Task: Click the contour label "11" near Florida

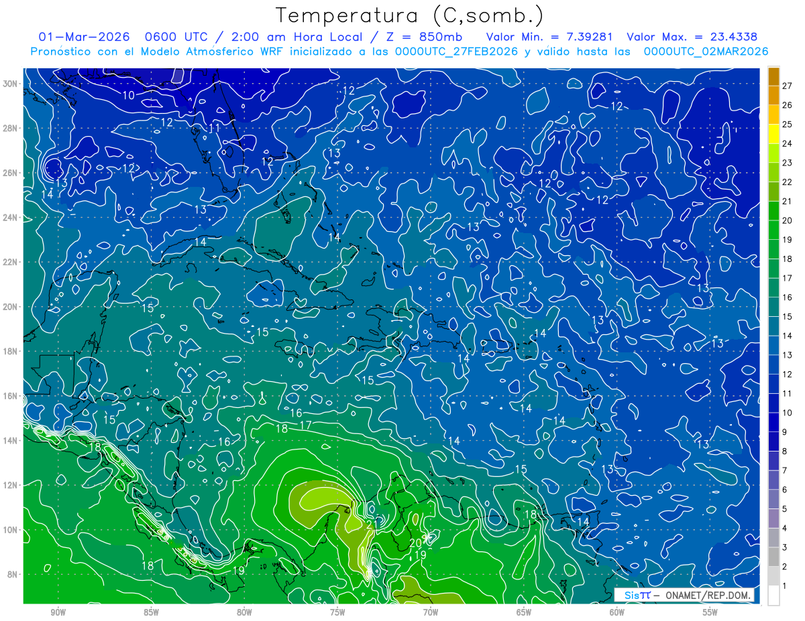Action: click(x=215, y=128)
